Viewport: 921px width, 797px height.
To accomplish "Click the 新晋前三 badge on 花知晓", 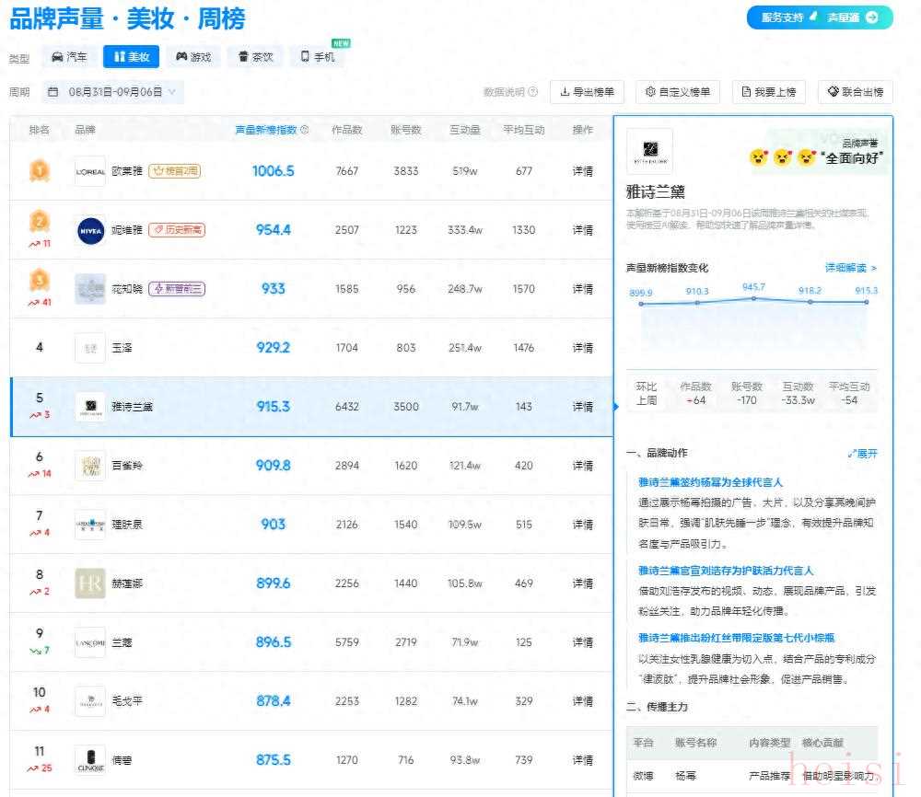I will (177, 289).
